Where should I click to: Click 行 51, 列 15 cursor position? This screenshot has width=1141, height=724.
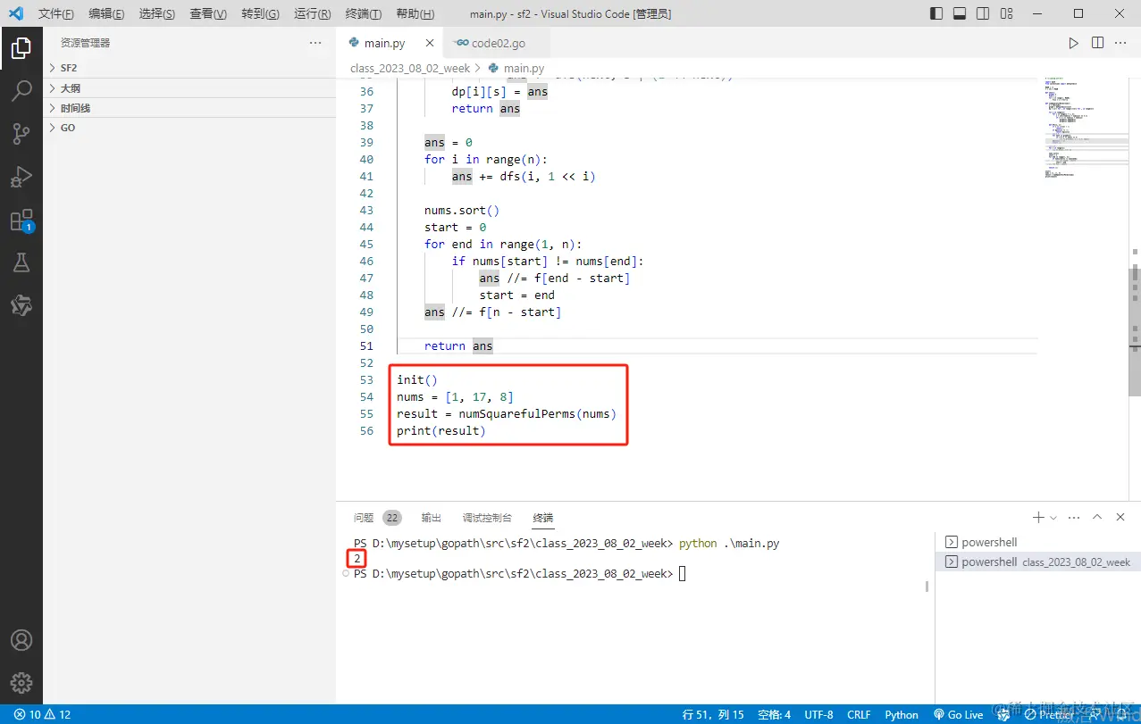[713, 714]
